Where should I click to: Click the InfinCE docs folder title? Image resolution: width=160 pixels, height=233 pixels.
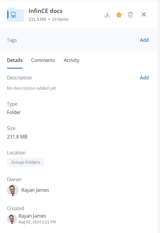tap(45, 11)
